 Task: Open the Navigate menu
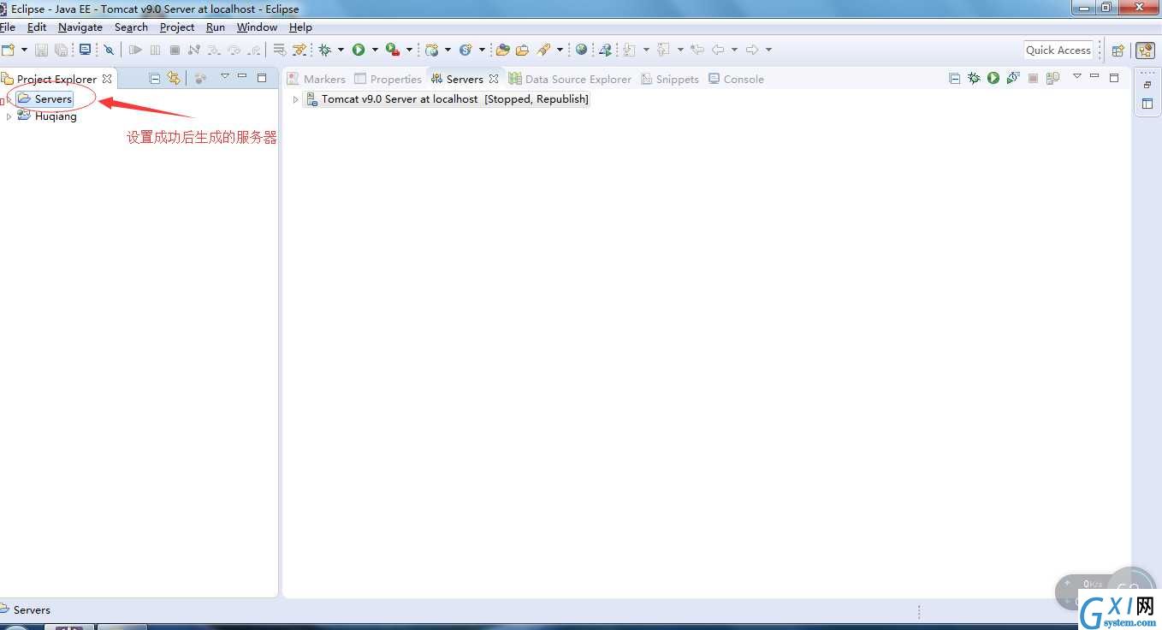(80, 27)
